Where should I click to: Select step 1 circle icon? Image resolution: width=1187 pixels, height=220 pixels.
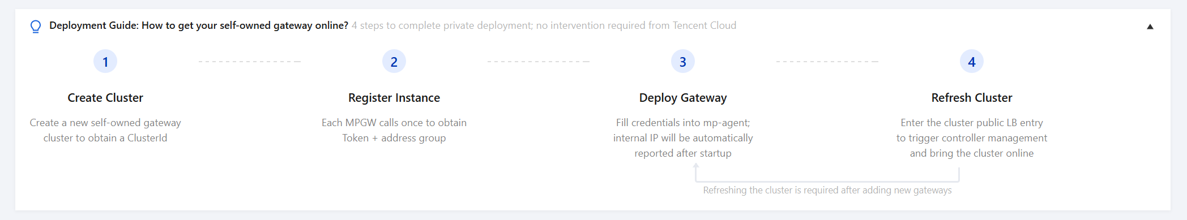tap(105, 62)
